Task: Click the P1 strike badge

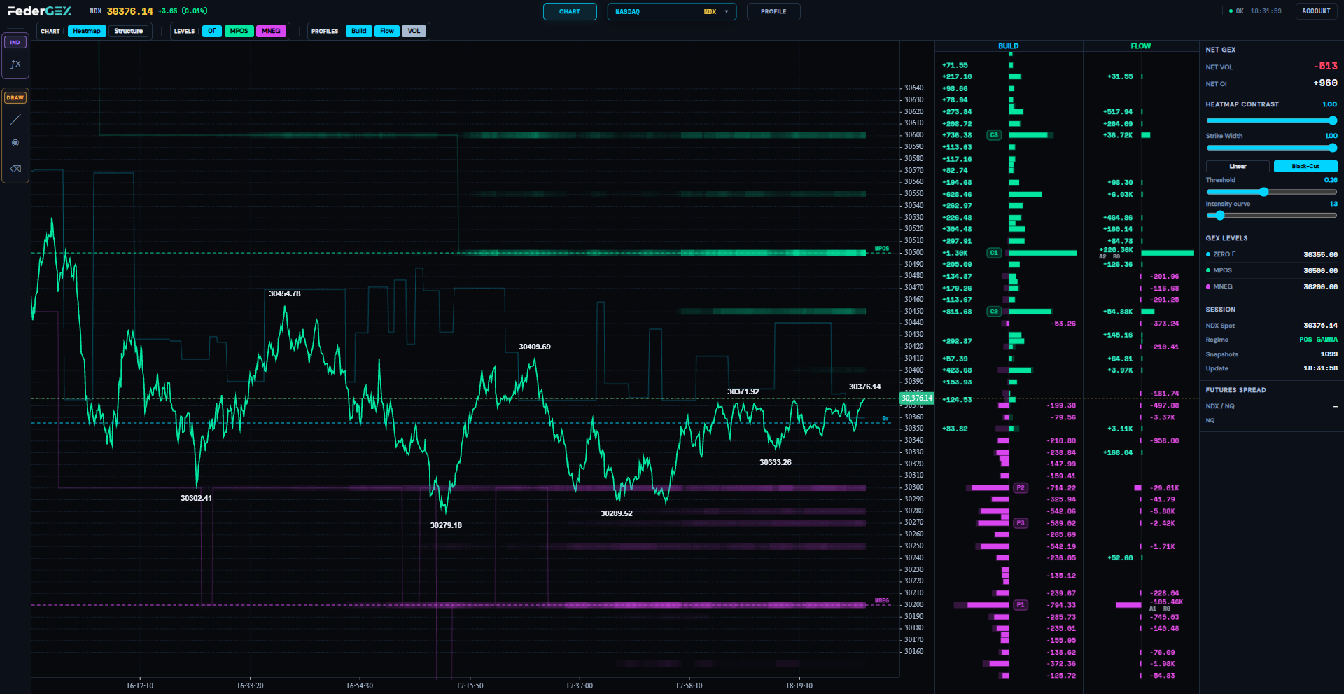Action: click(1021, 605)
